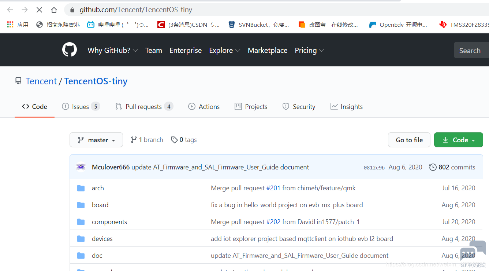Click the components folder icon
Image resolution: width=489 pixels, height=271 pixels.
pos(81,222)
